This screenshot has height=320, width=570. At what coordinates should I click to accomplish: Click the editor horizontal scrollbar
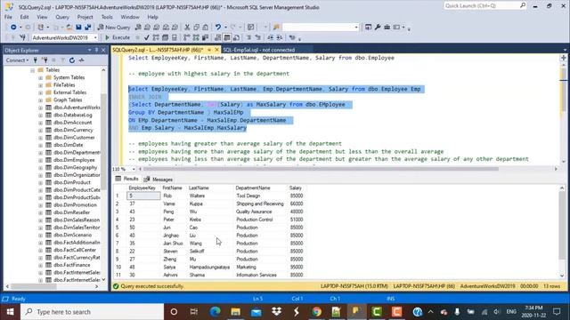[321, 169]
